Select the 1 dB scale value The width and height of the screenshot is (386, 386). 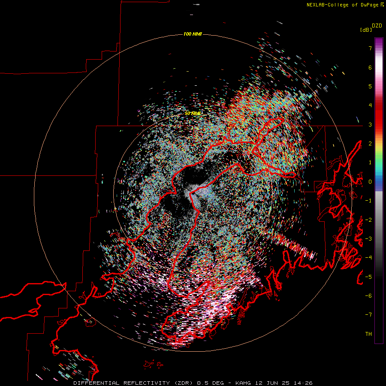pos(370,163)
